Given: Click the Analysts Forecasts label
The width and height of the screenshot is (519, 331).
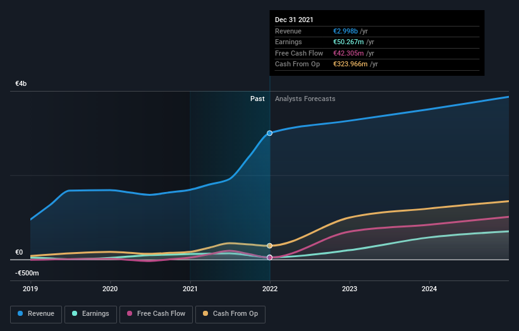Looking at the screenshot, I should point(305,99).
